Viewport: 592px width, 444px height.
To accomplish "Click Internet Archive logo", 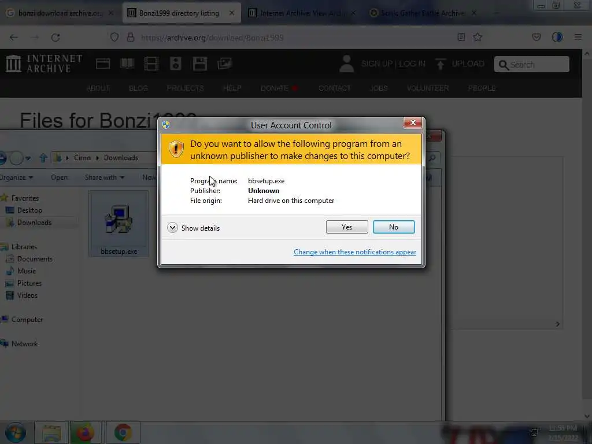I will [44, 64].
